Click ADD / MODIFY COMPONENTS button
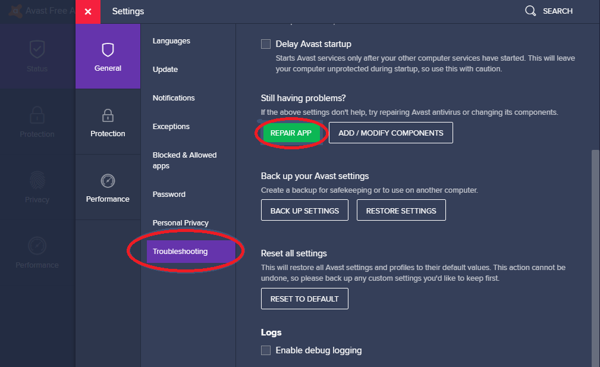Image resolution: width=600 pixels, height=367 pixels. click(x=391, y=133)
